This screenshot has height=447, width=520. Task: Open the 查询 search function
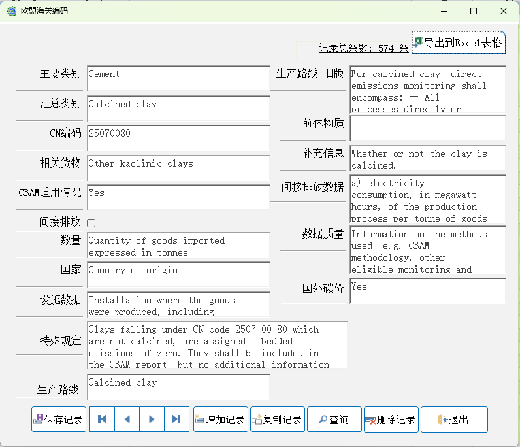click(334, 420)
